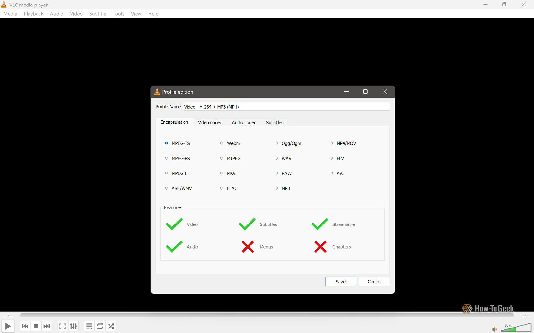Mute audio using speaker icon

[495, 329]
